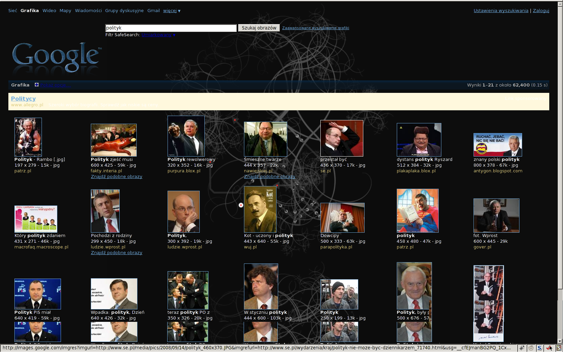The width and height of the screenshot is (563, 352).
Task: Click the Firebug bug icon in status bar
Action: (x=522, y=348)
